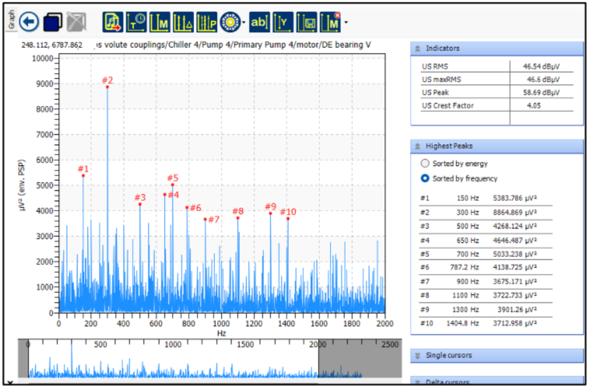Open the vertical Graph tab
This screenshot has height=390, width=589.
pos(12,19)
